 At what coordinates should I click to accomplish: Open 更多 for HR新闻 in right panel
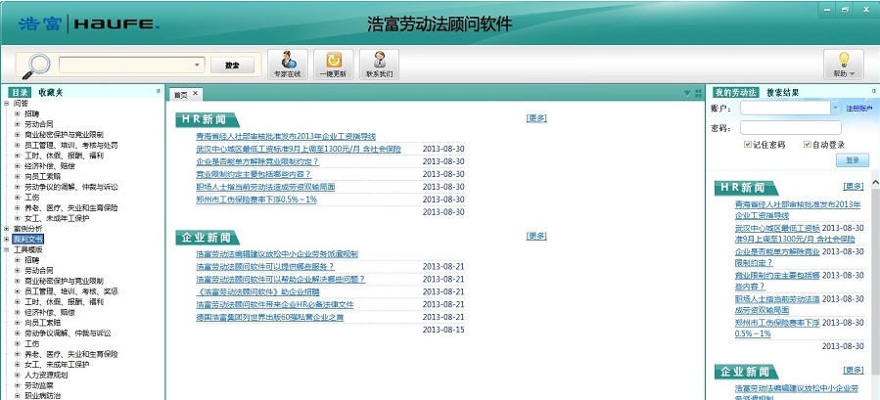[854, 186]
